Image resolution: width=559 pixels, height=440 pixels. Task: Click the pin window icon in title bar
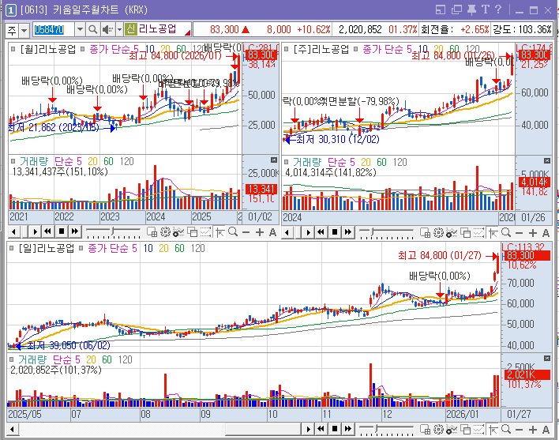tap(471, 9)
